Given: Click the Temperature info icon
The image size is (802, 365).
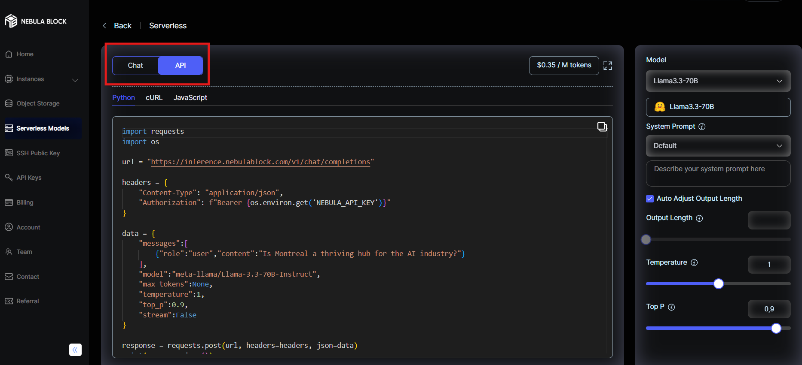Looking at the screenshot, I should [694, 262].
